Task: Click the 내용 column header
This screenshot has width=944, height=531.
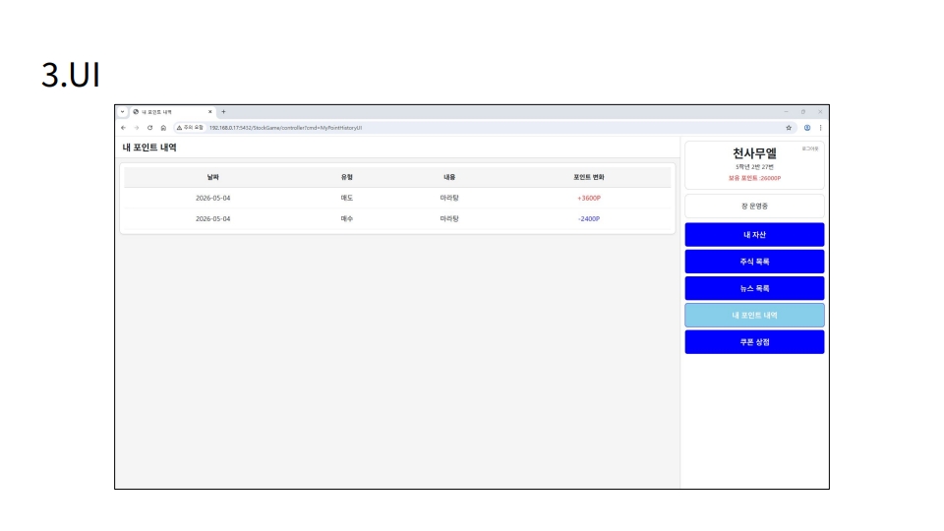Action: pos(449,177)
